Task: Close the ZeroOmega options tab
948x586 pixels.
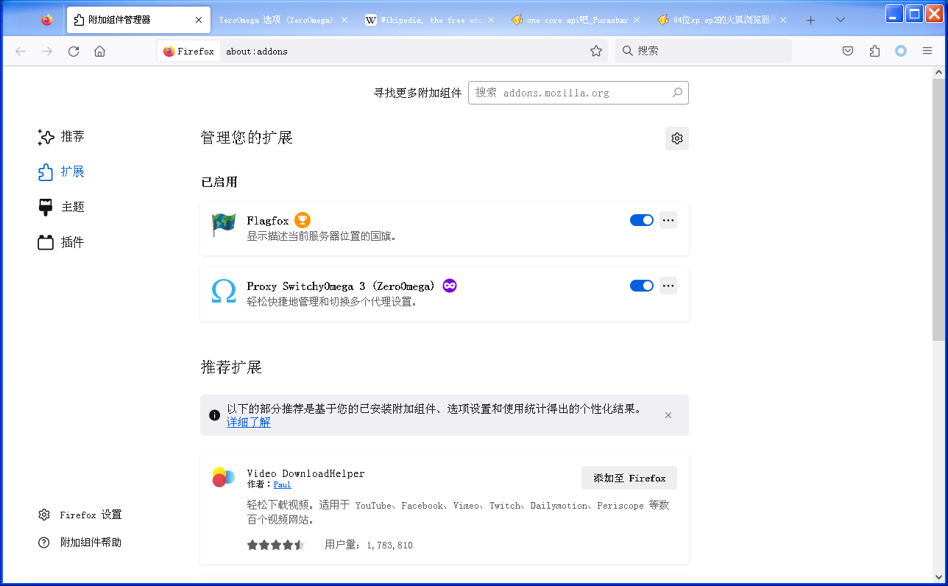Action: coord(344,20)
